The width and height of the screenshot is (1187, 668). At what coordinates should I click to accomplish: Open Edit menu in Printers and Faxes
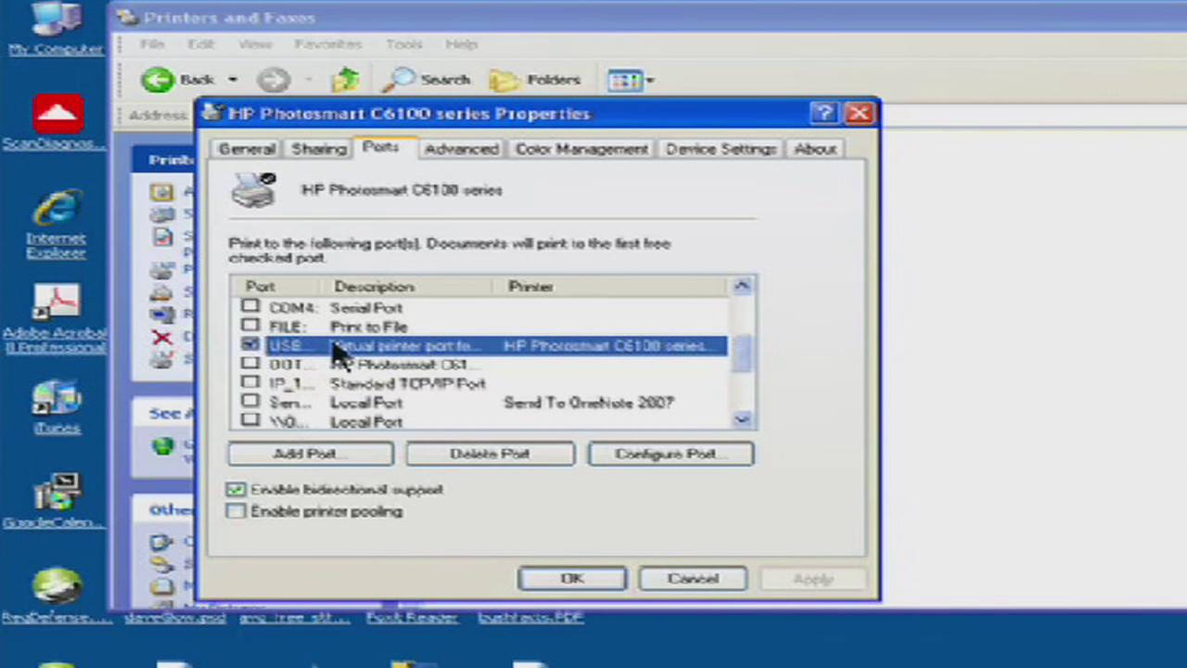[200, 44]
